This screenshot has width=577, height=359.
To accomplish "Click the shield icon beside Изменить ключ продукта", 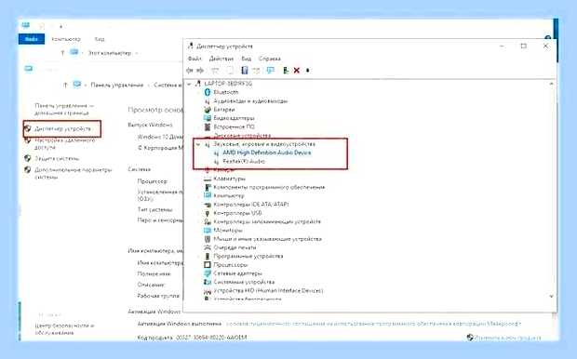I will pos(470,337).
